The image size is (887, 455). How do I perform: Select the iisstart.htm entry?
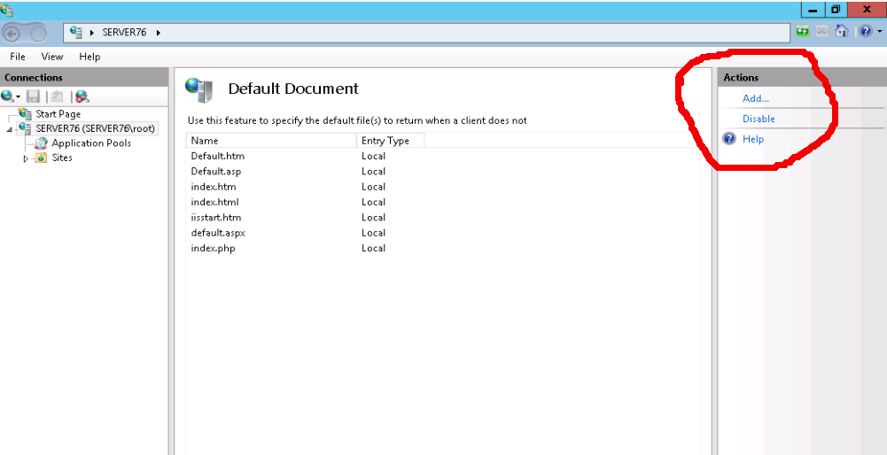217,217
